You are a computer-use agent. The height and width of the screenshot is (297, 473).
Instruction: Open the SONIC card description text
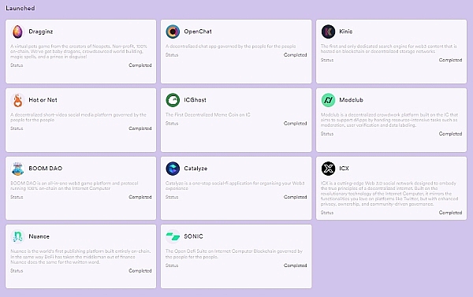pos(234,254)
